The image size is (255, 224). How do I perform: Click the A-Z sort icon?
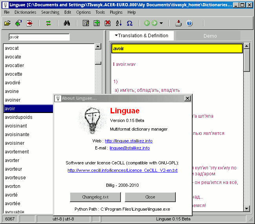(x=118, y=23)
